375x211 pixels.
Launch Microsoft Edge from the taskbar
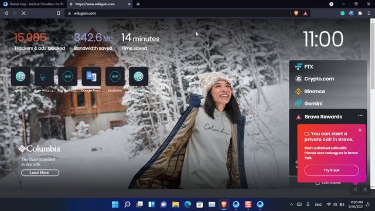click(x=187, y=205)
